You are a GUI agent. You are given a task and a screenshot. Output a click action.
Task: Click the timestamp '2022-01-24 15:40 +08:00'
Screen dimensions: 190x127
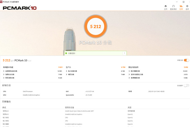(x=156, y=91)
